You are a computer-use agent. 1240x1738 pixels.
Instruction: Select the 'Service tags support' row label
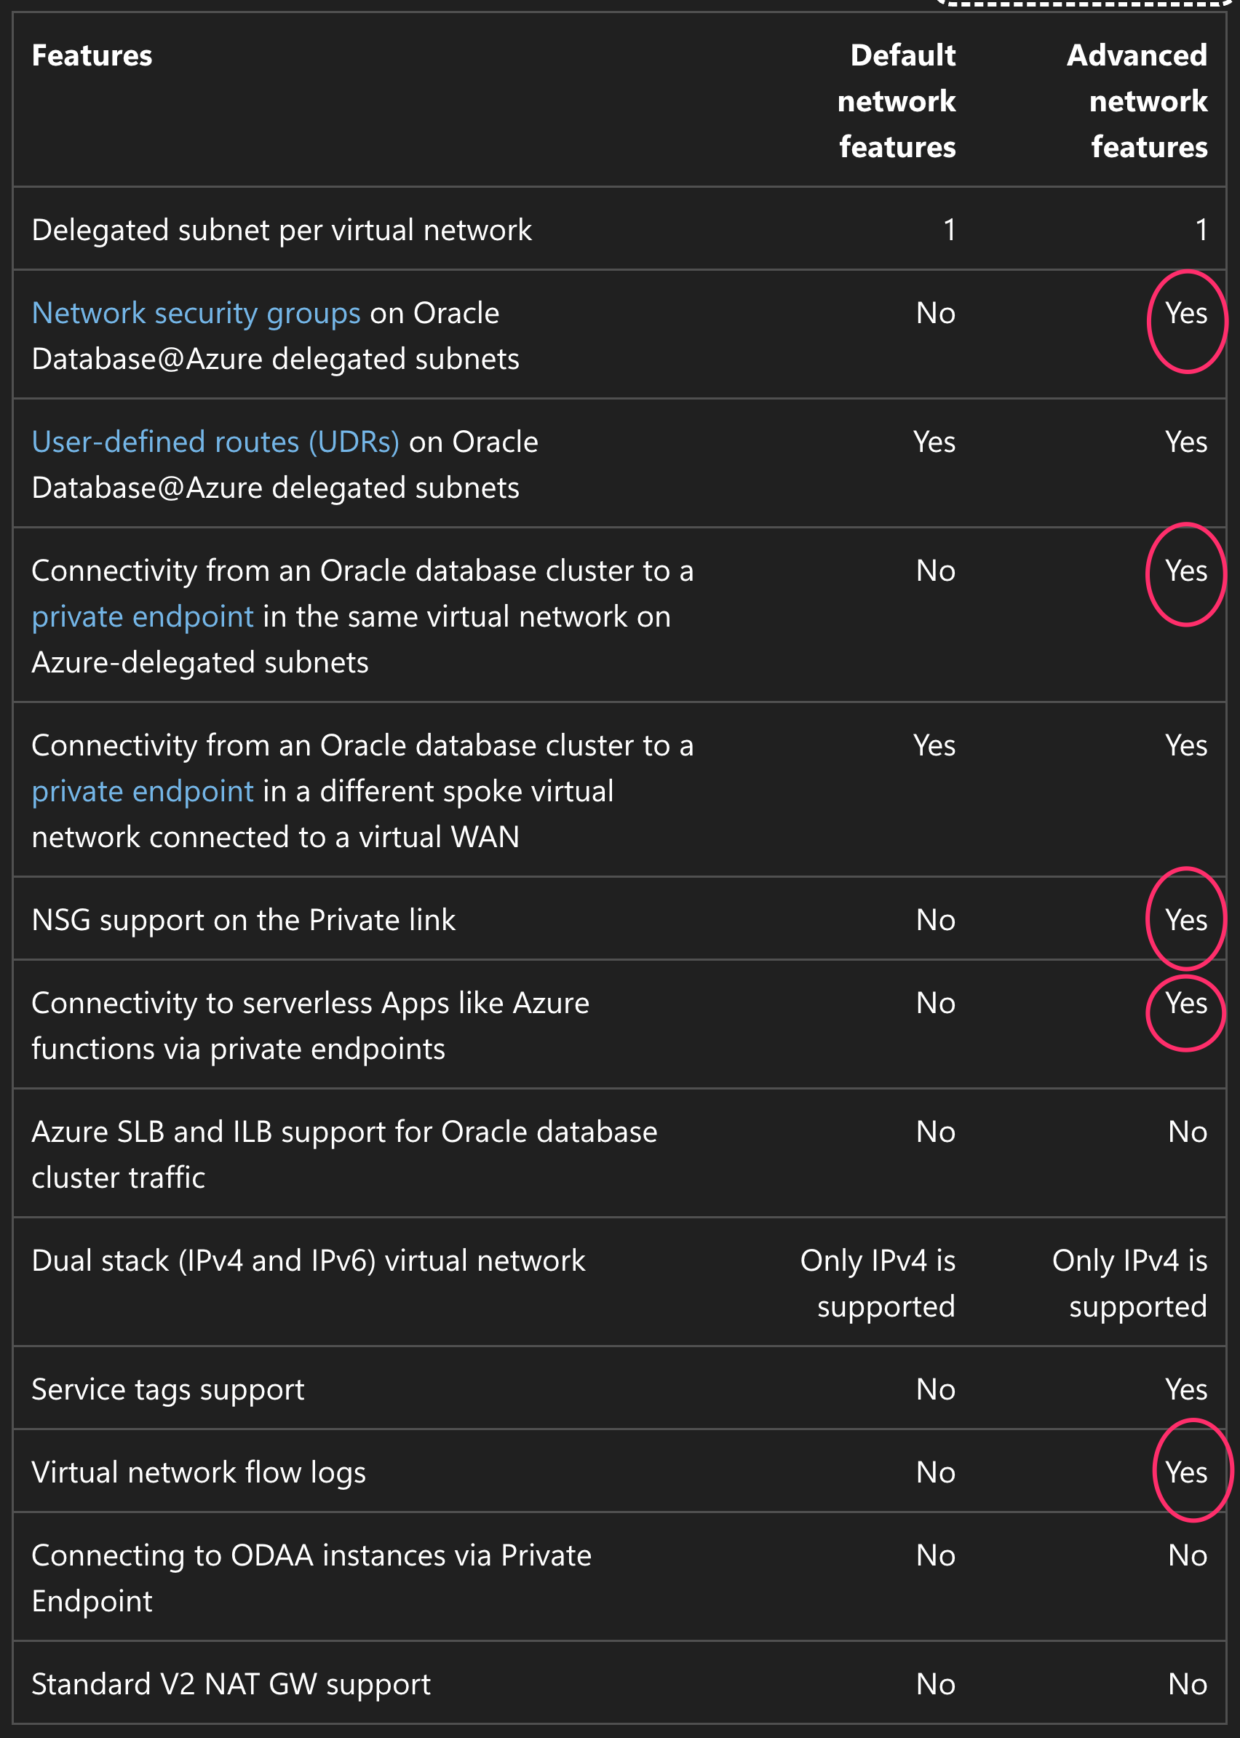[168, 1389]
